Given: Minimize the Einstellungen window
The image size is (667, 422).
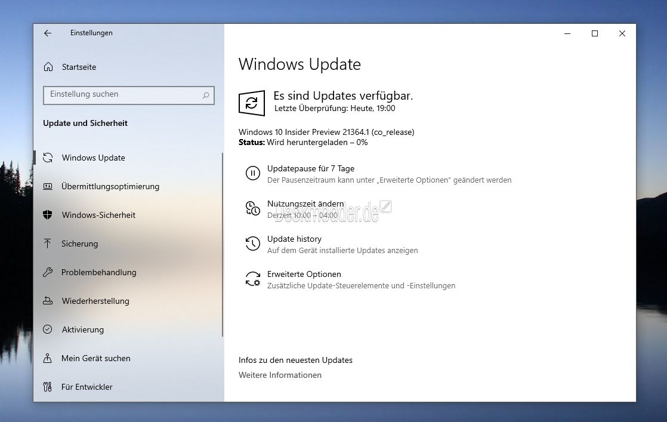Looking at the screenshot, I should (567, 33).
